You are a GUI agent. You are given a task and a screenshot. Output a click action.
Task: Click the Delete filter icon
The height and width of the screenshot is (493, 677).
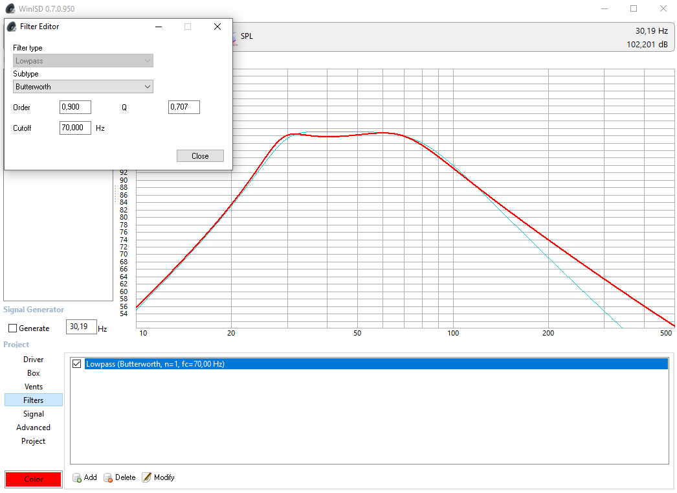108,478
